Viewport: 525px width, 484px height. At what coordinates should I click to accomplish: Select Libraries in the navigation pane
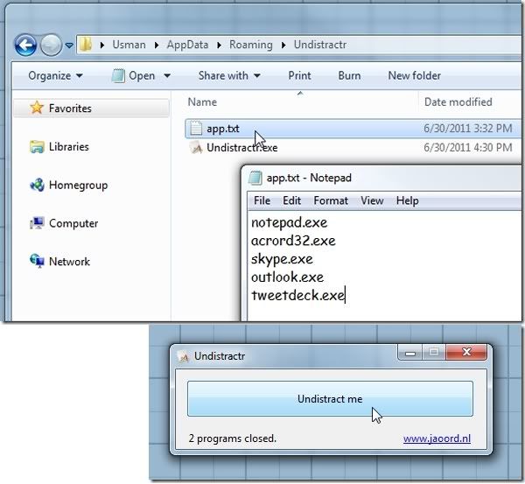(x=68, y=147)
